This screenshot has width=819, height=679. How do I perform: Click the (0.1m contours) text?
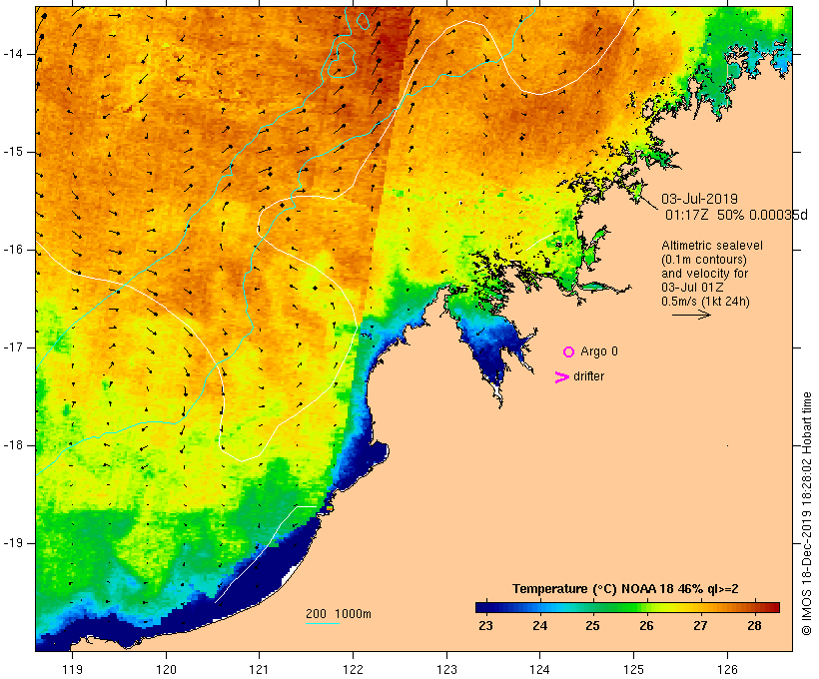(x=703, y=260)
